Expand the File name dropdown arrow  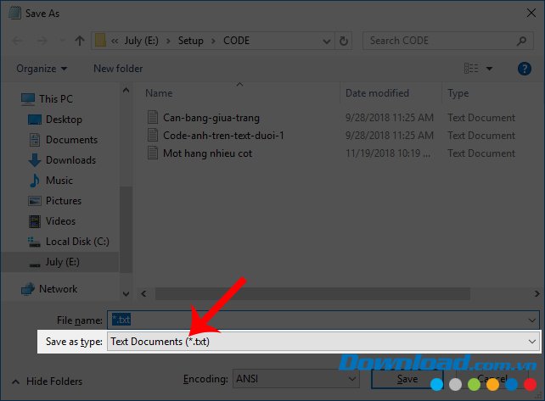point(531,320)
